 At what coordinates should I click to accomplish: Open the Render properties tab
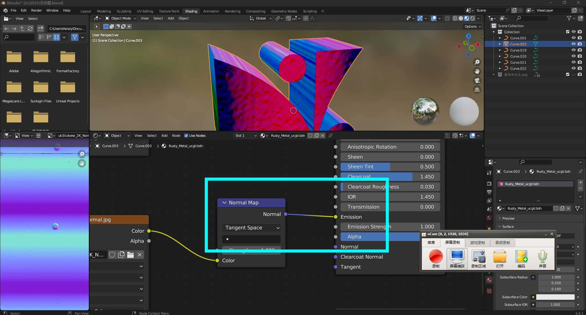[489, 183]
